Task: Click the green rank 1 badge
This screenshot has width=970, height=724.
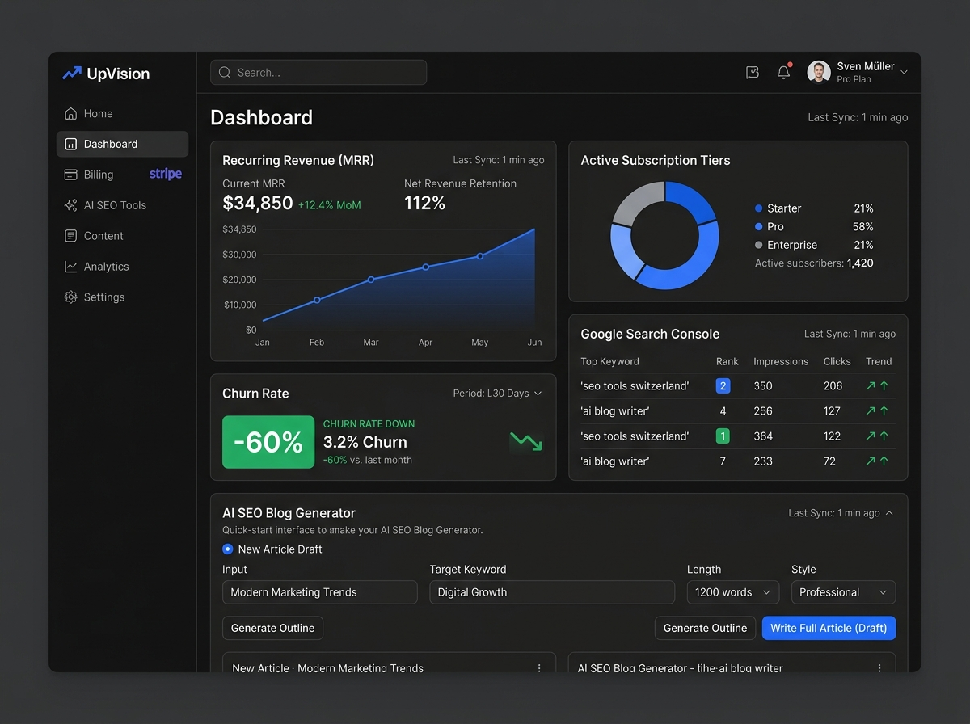Action: [x=723, y=436]
